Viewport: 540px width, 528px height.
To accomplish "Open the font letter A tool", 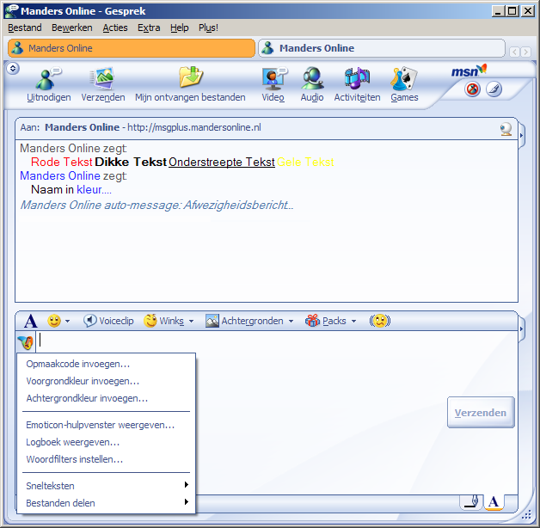I will [x=31, y=321].
